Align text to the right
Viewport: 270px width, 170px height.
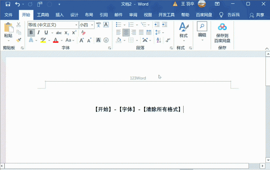134,32
